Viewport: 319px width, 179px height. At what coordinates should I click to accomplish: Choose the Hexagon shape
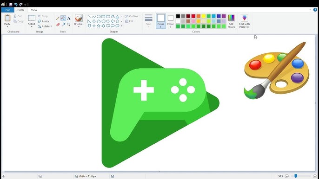pyautogui.click(x=103, y=21)
